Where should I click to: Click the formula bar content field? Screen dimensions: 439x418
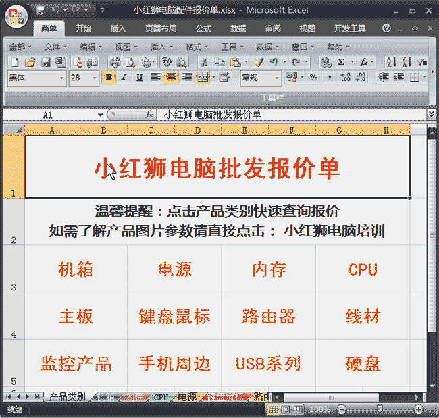click(x=292, y=115)
